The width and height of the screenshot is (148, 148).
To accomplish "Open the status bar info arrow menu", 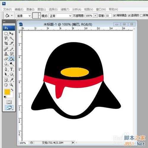I will click(x=73, y=143).
